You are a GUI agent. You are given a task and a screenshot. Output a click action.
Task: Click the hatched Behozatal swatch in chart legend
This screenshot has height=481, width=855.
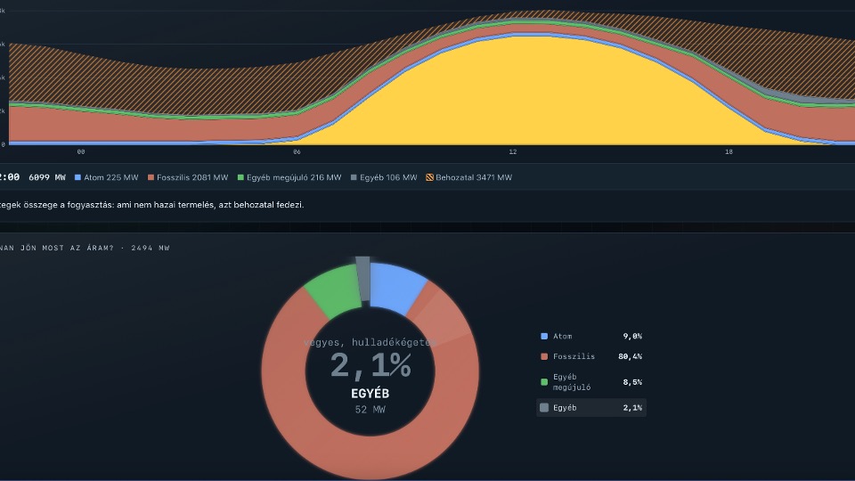click(x=429, y=177)
